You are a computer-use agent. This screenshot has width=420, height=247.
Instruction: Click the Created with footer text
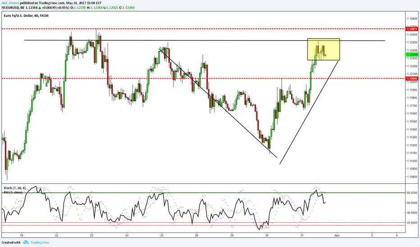[11, 243]
